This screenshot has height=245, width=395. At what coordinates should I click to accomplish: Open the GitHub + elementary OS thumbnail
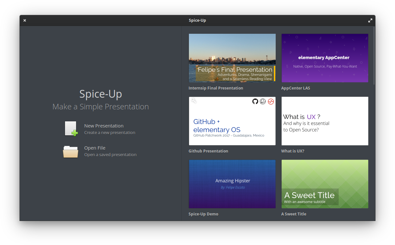pos(232,121)
